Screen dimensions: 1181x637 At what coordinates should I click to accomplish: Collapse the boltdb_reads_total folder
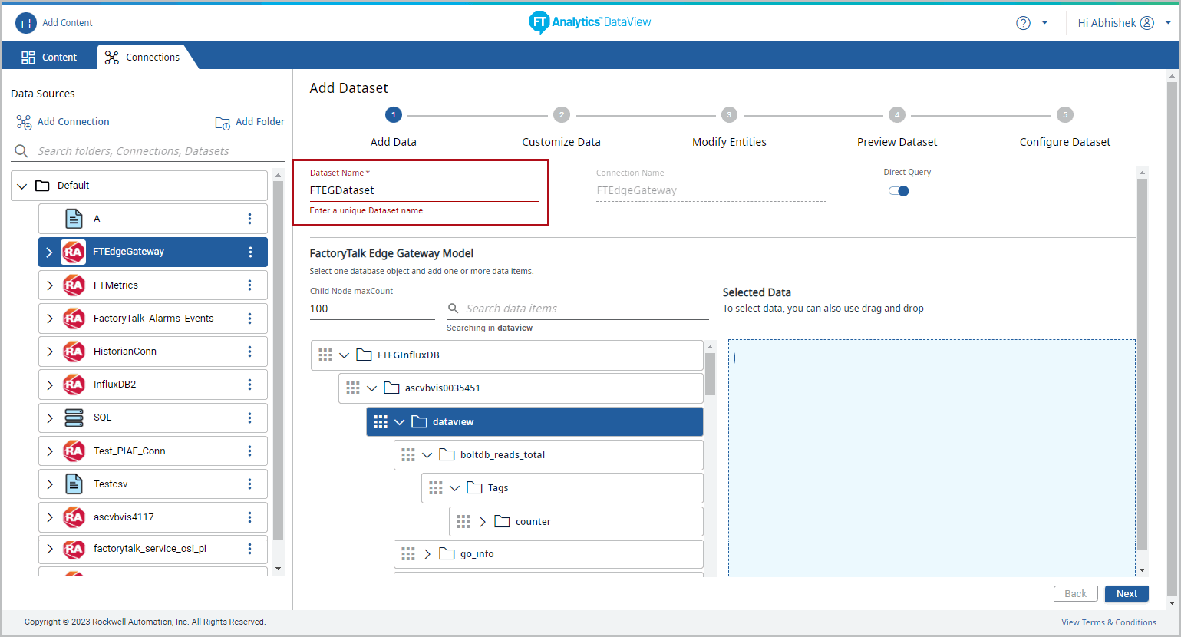pyautogui.click(x=427, y=455)
